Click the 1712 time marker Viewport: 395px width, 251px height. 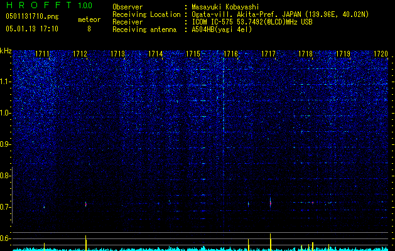coord(80,54)
